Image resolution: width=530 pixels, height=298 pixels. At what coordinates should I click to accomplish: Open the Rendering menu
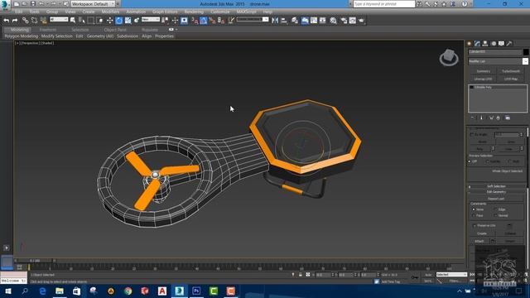coord(194,12)
